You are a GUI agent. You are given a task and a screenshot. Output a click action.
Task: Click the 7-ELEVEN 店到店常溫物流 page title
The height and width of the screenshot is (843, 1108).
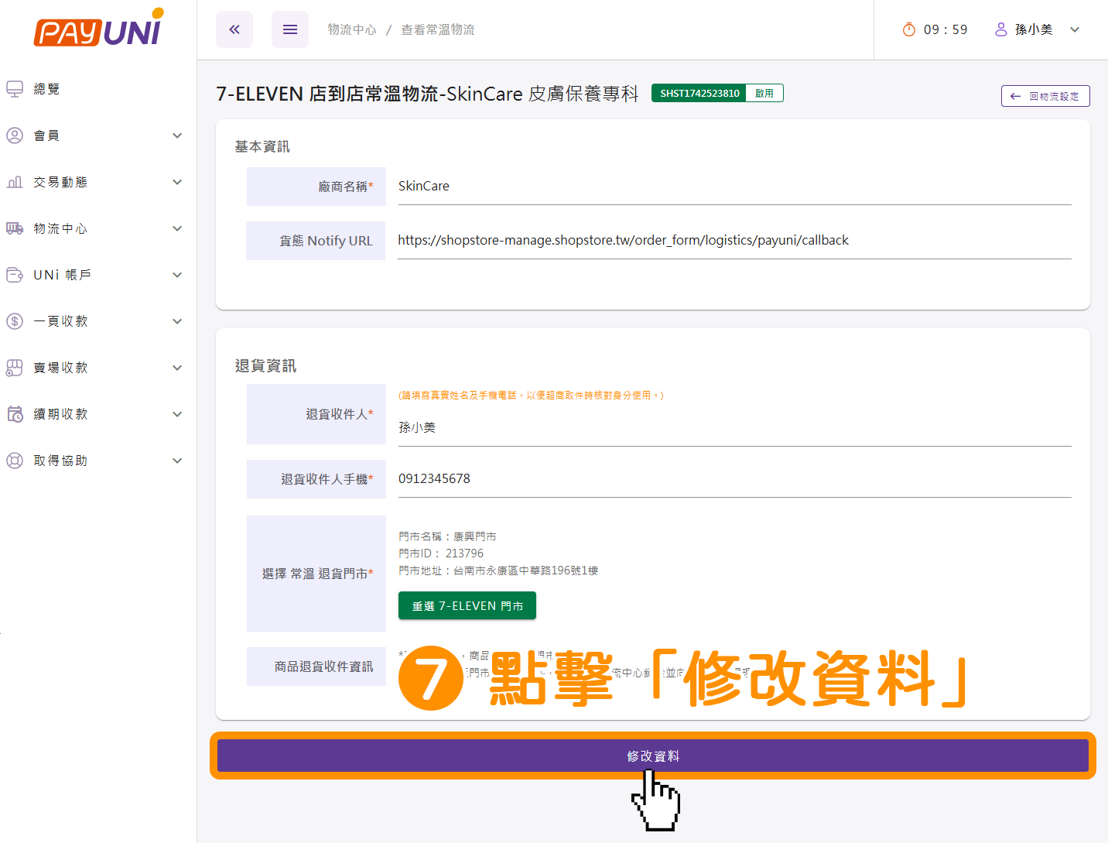tap(427, 94)
